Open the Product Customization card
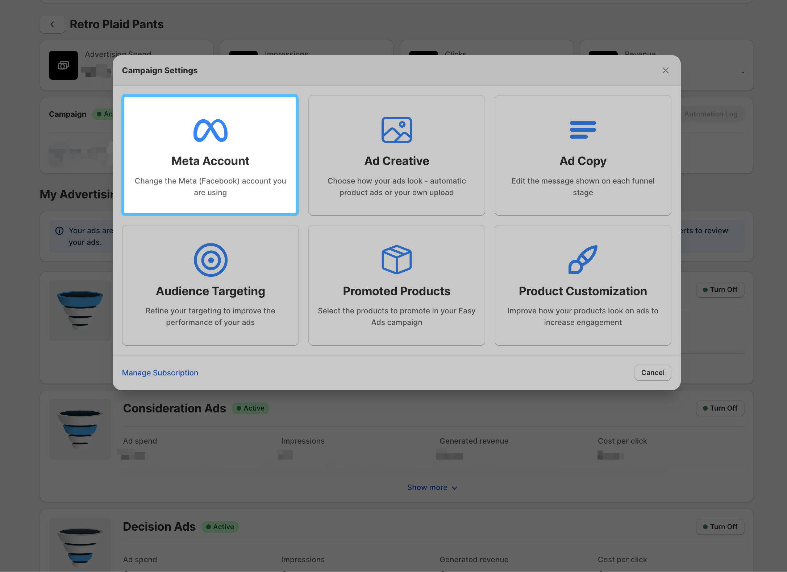Viewport: 787px width, 572px height. pyautogui.click(x=583, y=285)
